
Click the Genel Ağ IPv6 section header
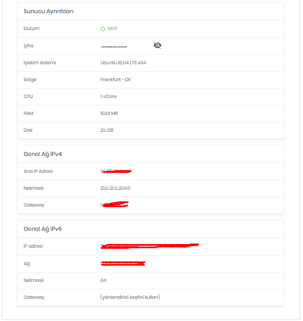43,229
